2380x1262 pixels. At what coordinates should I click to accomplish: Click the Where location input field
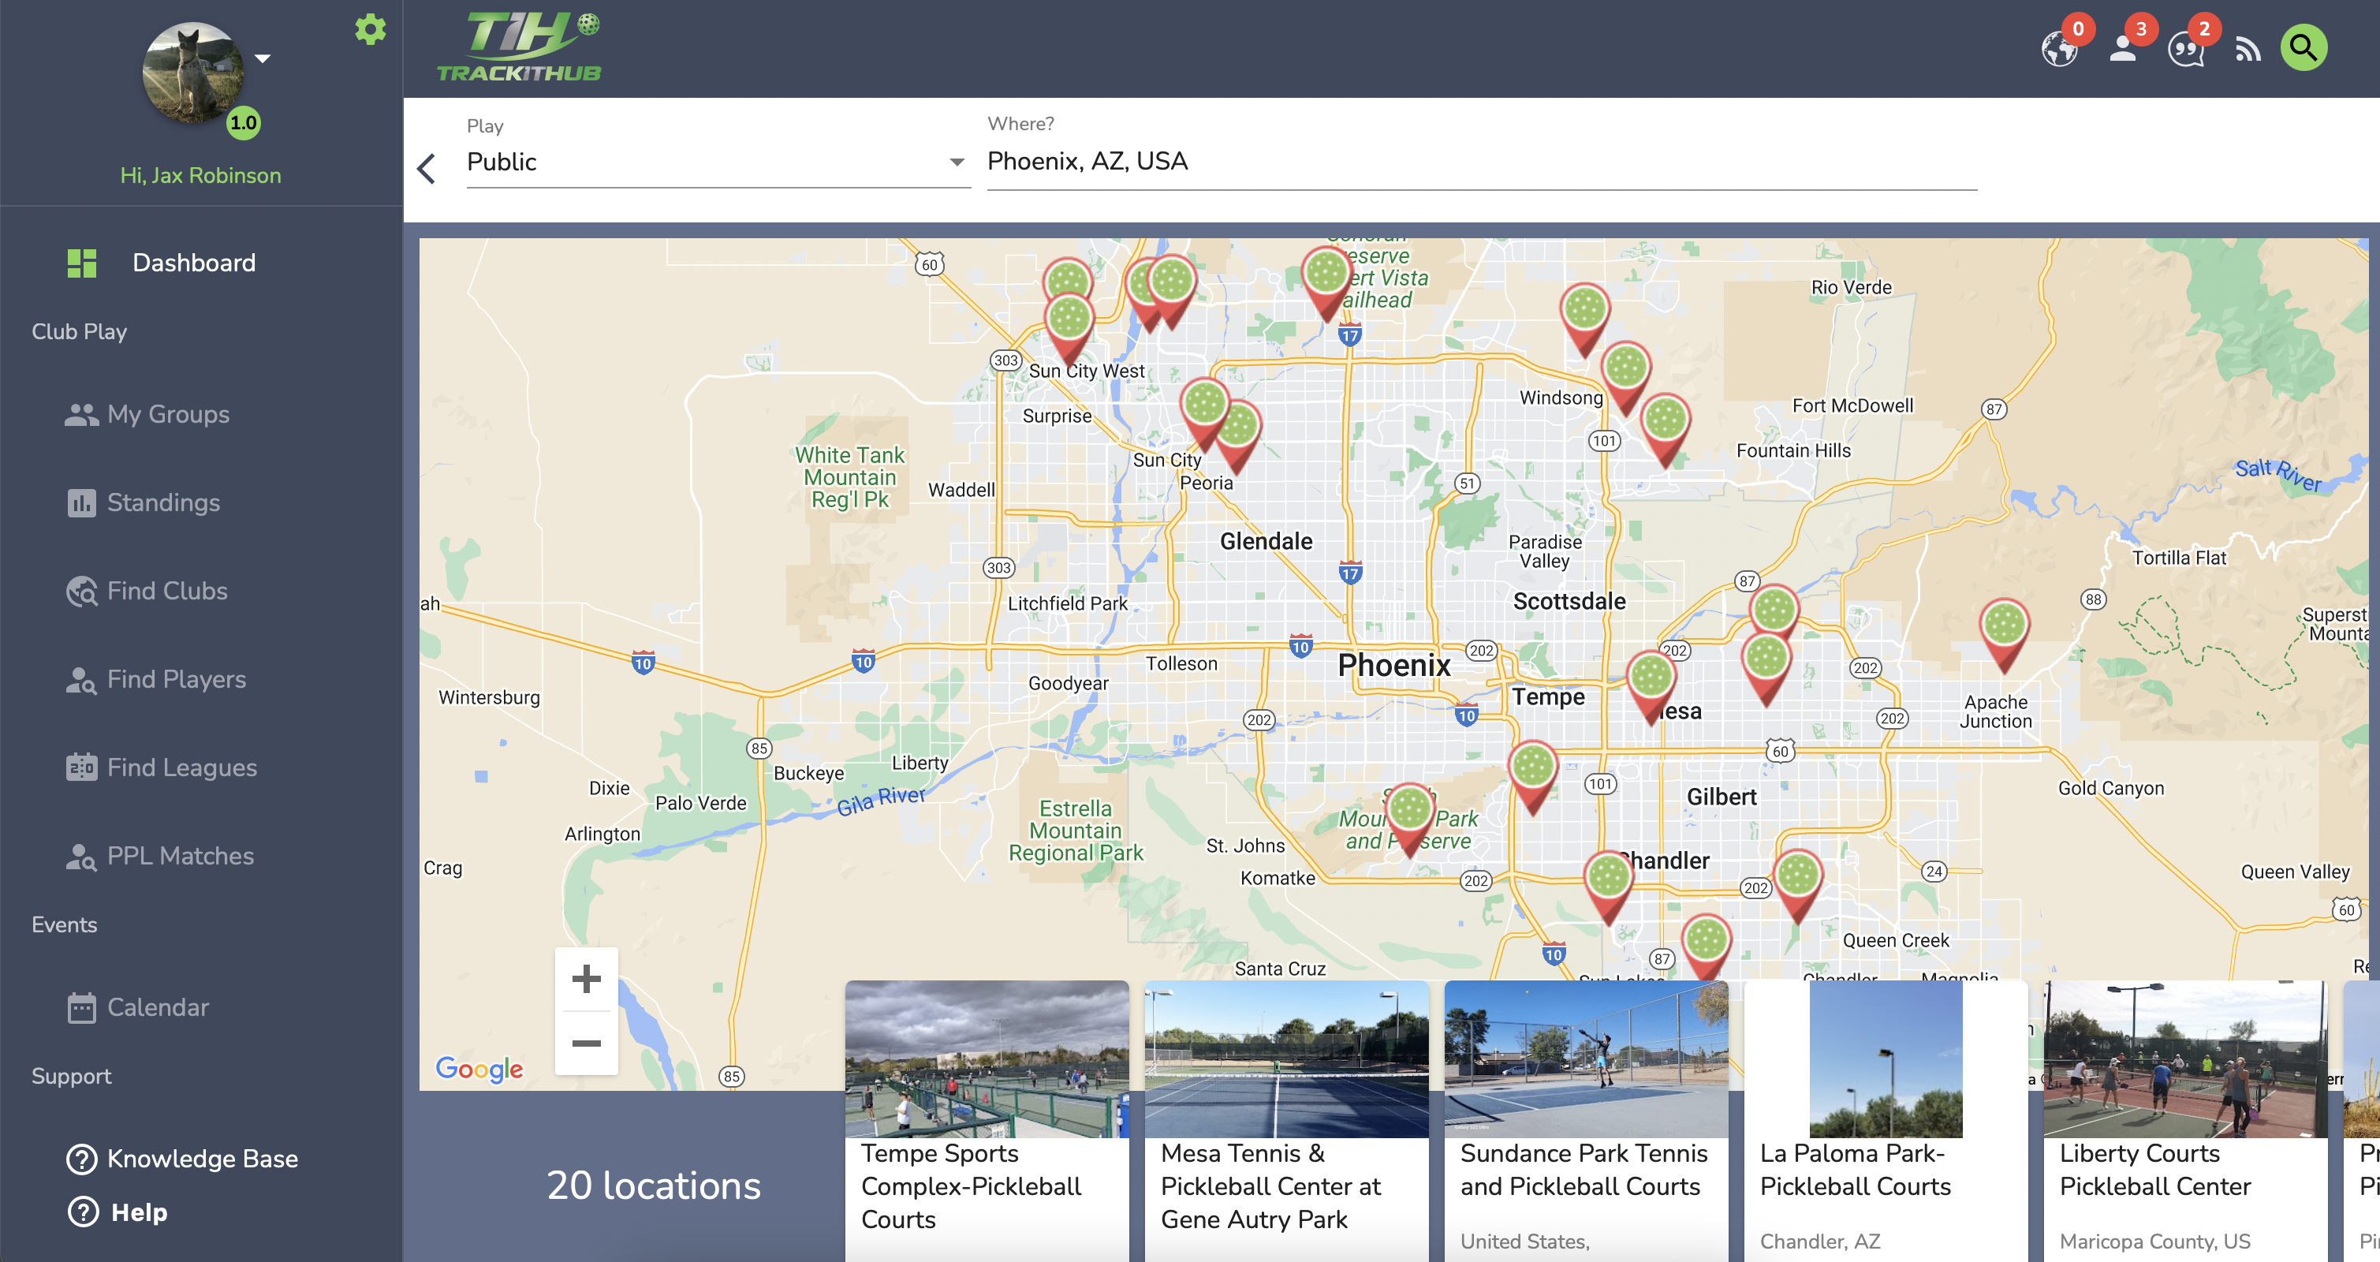1479,162
